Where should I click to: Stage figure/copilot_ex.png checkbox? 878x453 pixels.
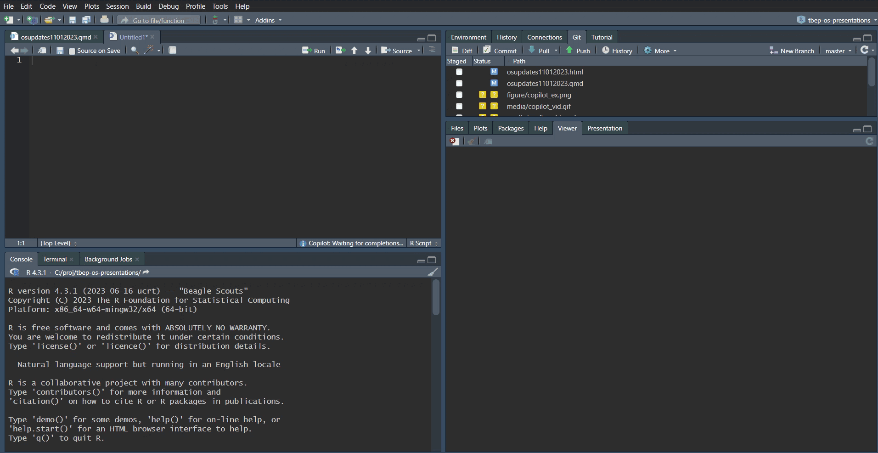click(459, 95)
